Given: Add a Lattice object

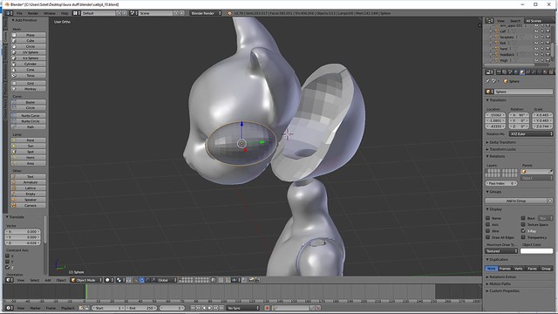Looking at the screenshot, I should tap(28, 188).
